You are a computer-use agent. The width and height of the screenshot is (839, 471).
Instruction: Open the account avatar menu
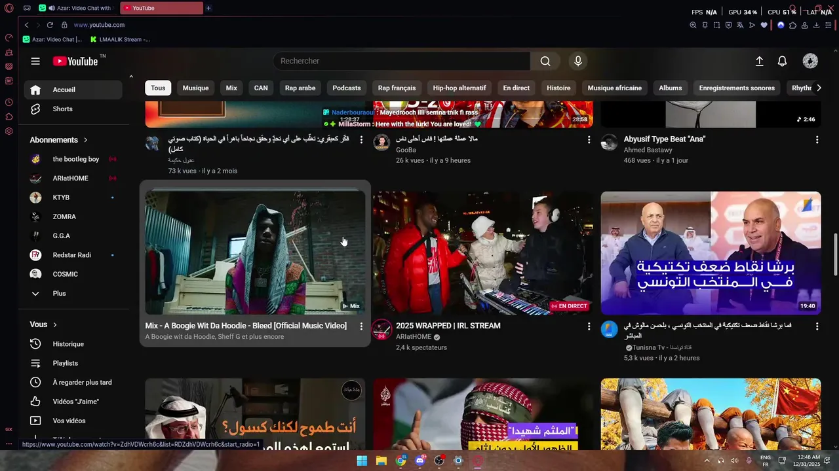coord(810,61)
